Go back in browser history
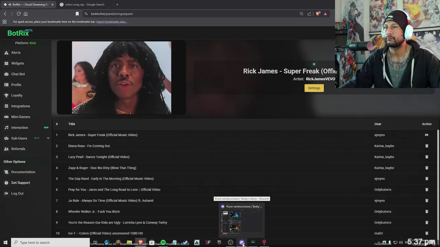440x247 pixels. pos(5,14)
